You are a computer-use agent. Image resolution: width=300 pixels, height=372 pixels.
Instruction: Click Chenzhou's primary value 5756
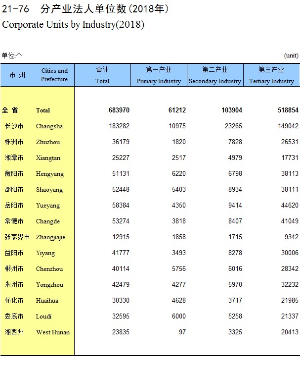(179, 269)
